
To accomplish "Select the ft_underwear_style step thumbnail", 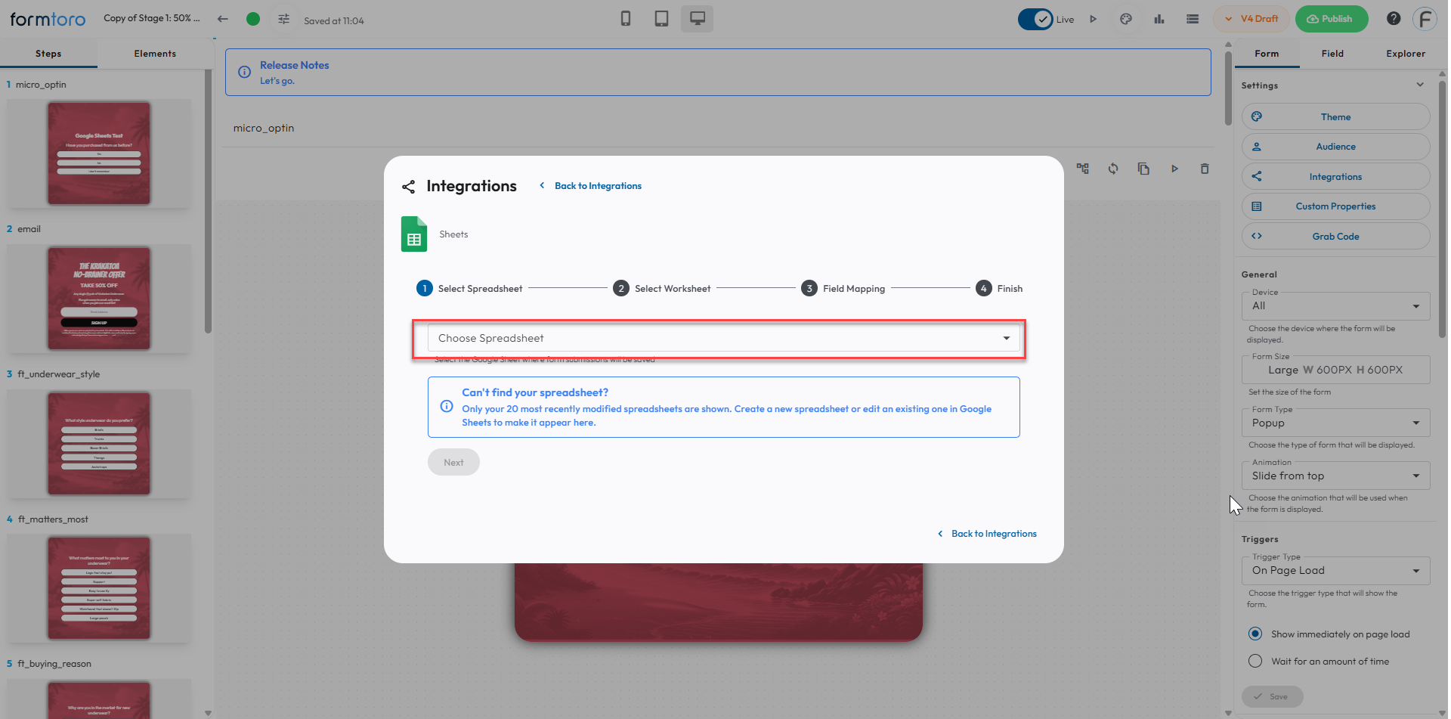I will tap(99, 444).
